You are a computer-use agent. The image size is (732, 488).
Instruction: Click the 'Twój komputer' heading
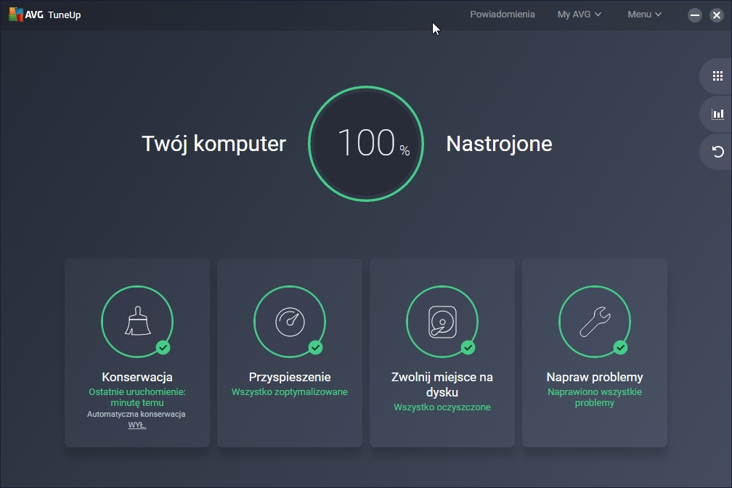coord(213,144)
